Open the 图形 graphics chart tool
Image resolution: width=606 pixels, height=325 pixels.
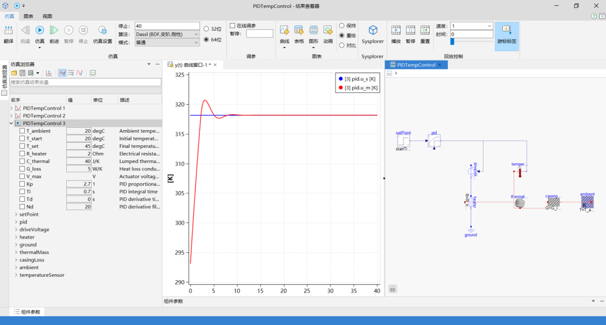point(314,30)
